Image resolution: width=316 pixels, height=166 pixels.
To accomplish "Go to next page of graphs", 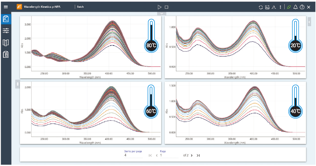I will 192,155.
